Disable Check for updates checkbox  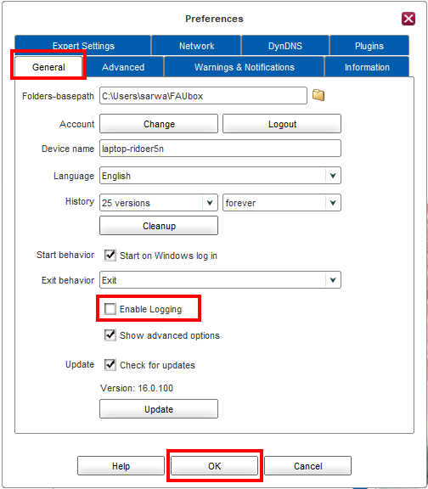(x=110, y=364)
